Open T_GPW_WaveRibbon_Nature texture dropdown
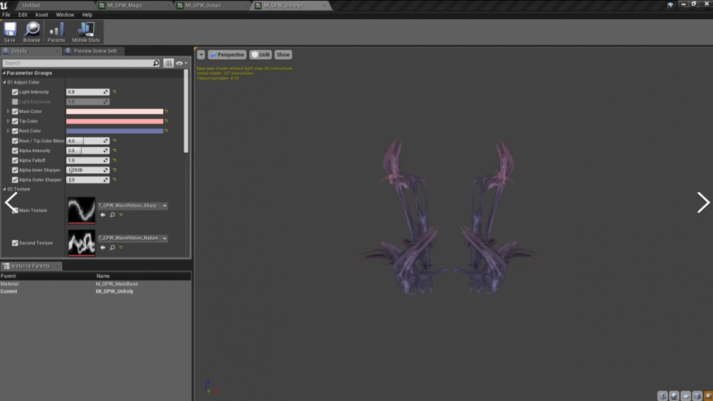The height and width of the screenshot is (401, 713). pos(133,238)
